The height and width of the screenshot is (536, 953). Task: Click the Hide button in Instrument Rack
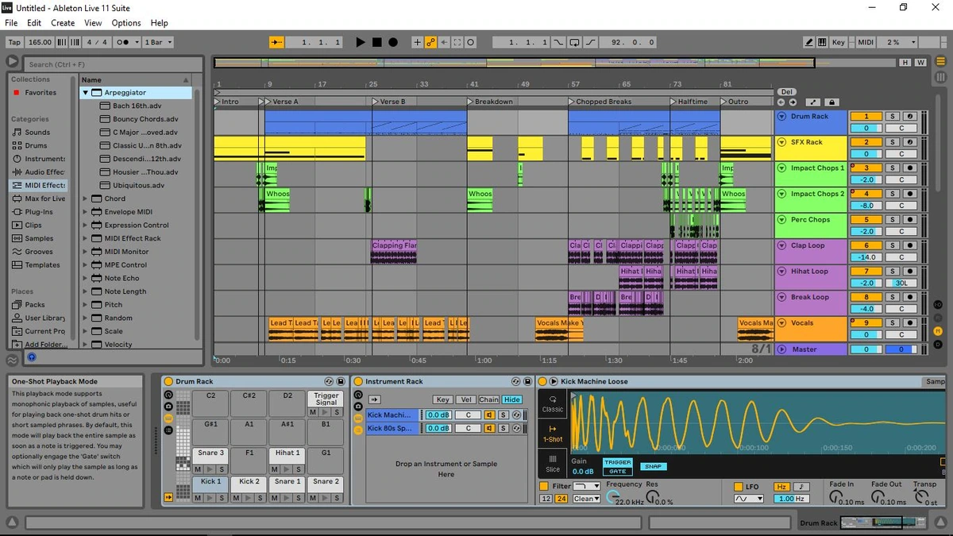coord(512,399)
